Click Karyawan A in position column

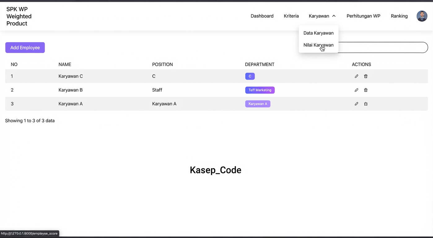164,104
